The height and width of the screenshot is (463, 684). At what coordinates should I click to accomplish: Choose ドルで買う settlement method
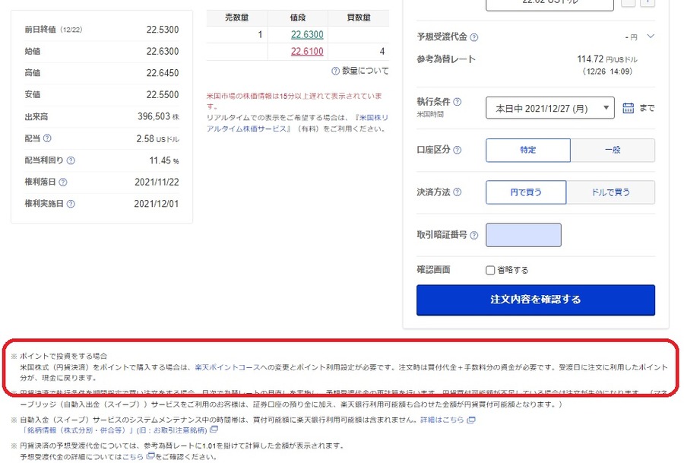tap(611, 192)
